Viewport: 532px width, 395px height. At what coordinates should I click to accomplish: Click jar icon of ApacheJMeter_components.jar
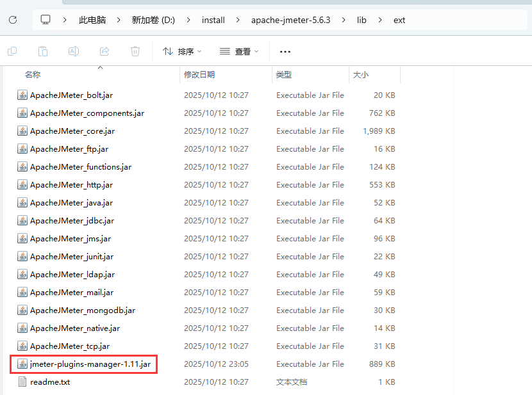click(x=22, y=113)
